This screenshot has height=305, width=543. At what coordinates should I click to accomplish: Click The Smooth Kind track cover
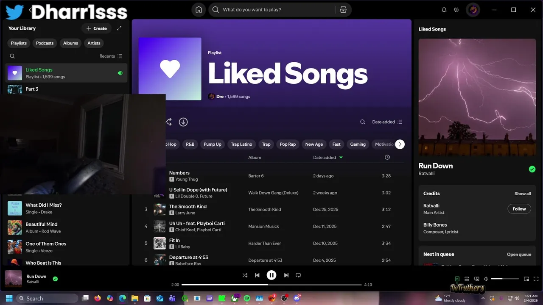[x=160, y=209]
